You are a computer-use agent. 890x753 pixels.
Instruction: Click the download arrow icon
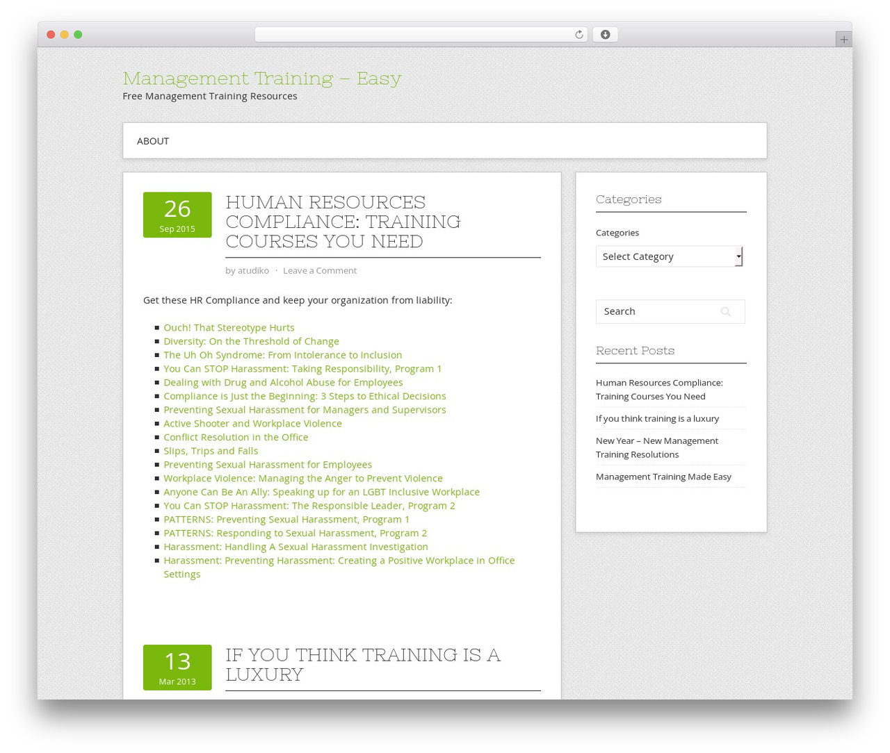point(605,35)
